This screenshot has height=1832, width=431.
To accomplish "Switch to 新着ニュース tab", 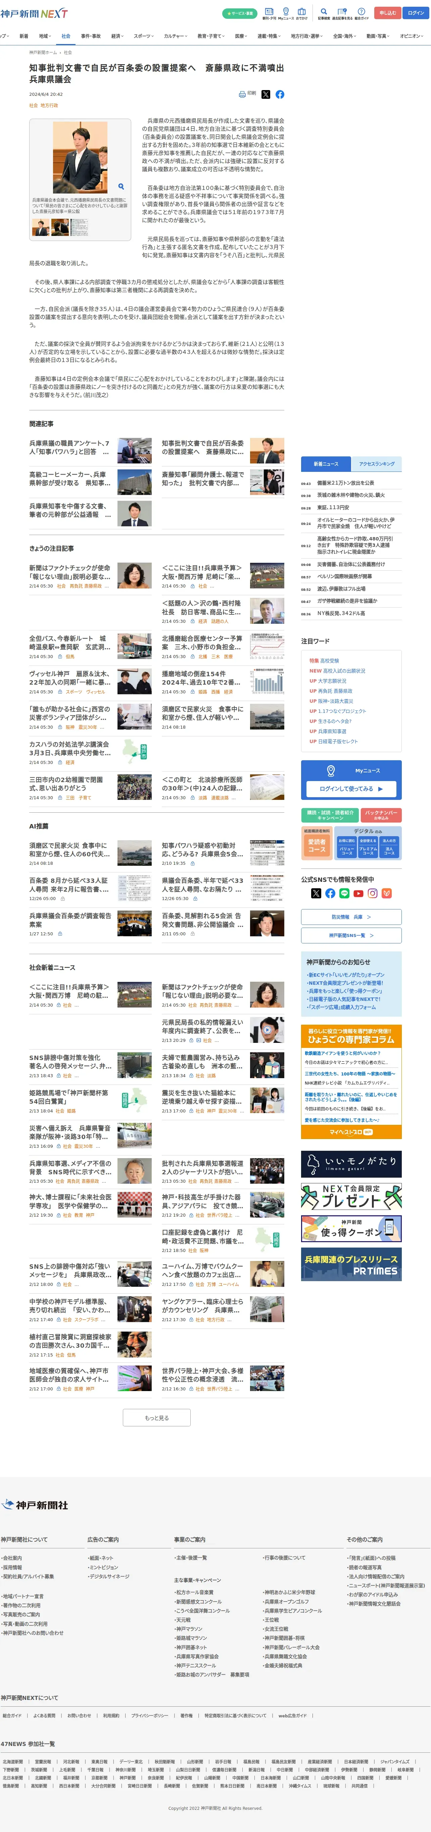I will [x=326, y=464].
